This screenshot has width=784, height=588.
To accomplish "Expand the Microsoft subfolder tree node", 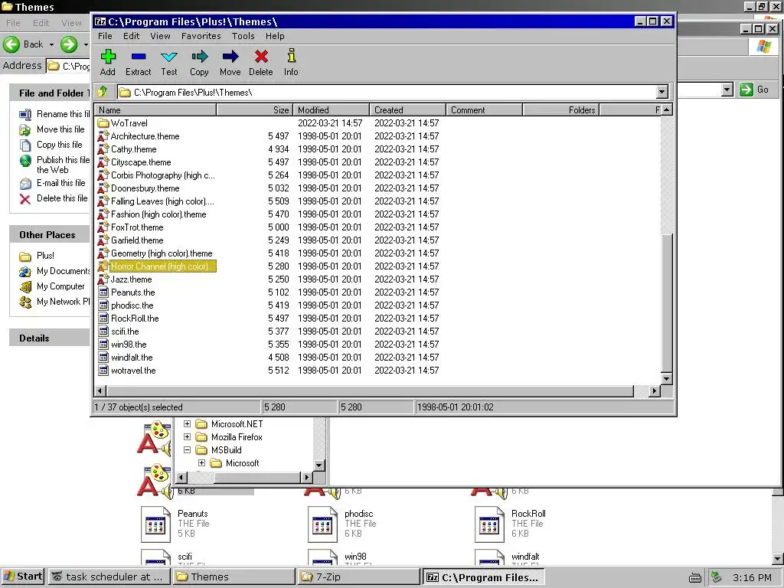I will point(201,462).
